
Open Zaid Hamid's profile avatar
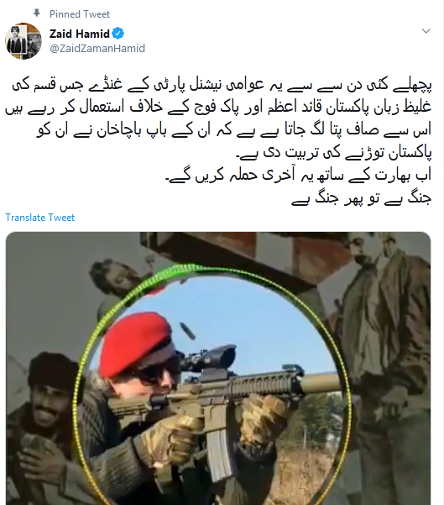coord(24,41)
